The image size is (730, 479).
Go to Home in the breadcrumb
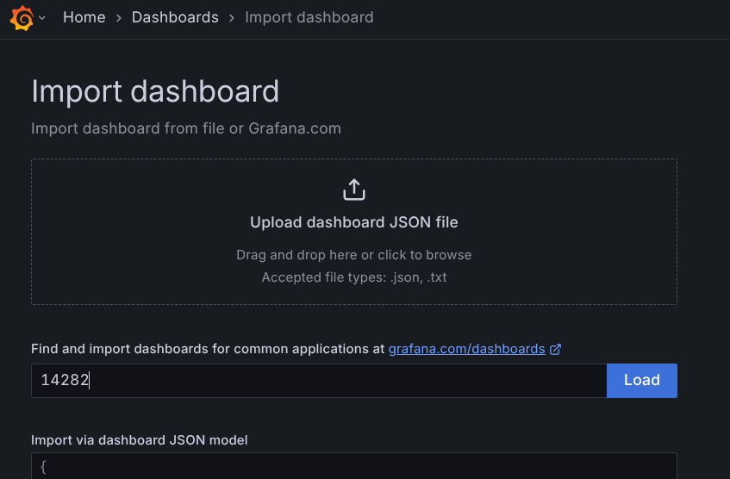point(84,17)
